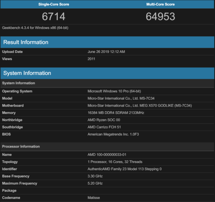Select the upload date June 26 2019 12:12 AM

106,52
